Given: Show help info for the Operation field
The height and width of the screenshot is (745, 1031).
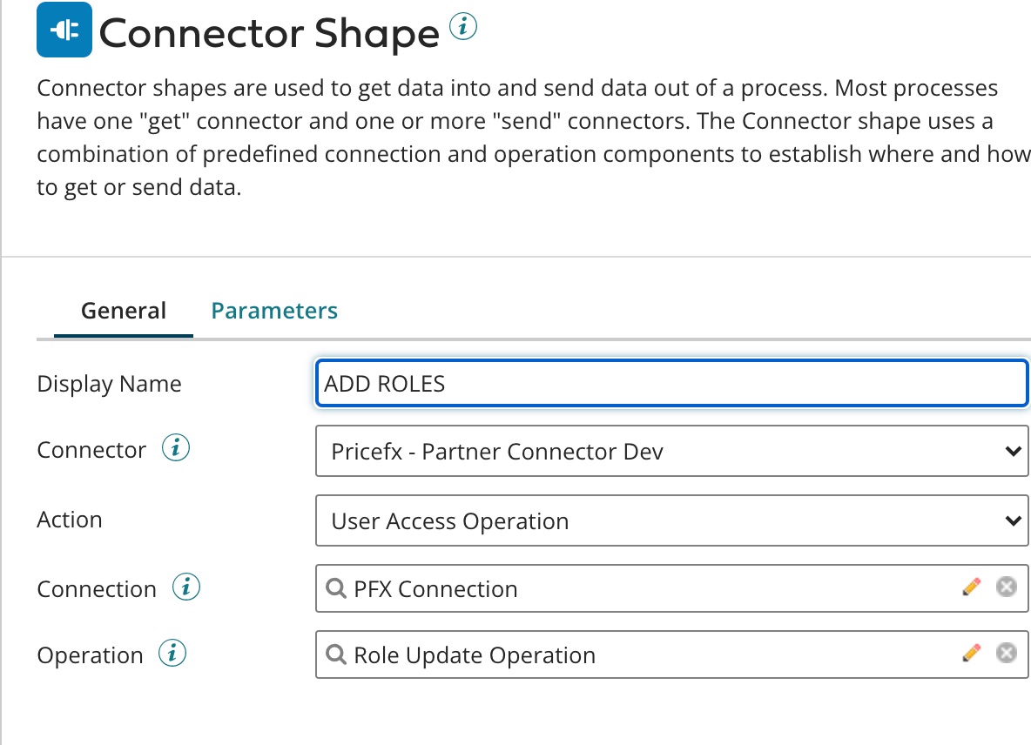Looking at the screenshot, I should point(172,654).
